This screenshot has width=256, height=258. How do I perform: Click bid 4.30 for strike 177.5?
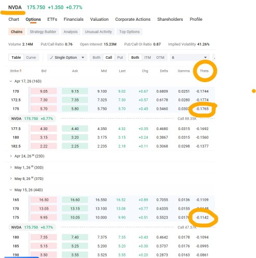[44, 128]
